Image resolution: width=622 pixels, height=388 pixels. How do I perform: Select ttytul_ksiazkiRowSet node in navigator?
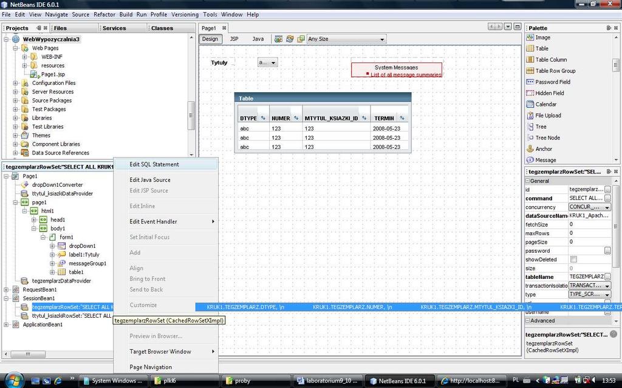click(72, 315)
